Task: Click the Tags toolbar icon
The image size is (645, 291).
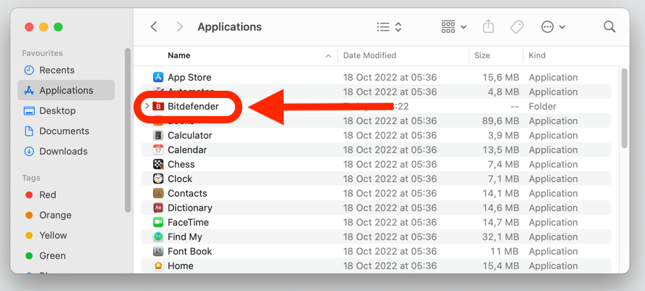Action: click(x=517, y=27)
